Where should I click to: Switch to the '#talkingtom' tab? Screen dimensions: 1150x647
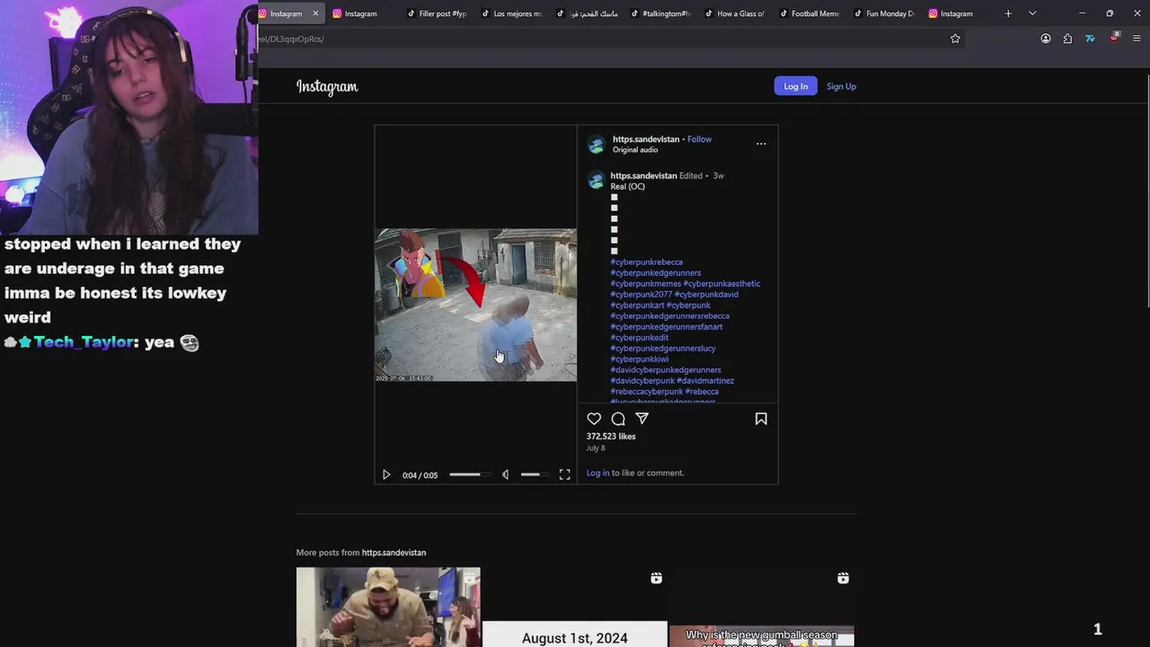pos(659,13)
